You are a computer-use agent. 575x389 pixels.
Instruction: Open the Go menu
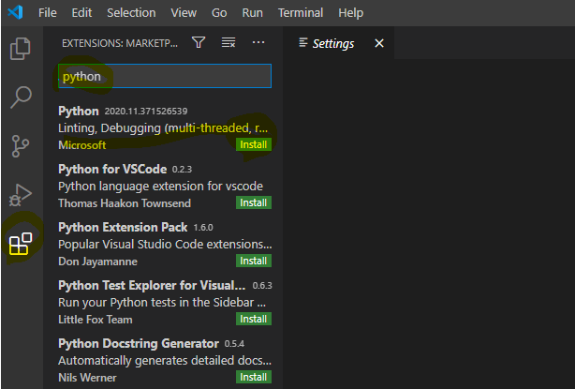coord(219,13)
